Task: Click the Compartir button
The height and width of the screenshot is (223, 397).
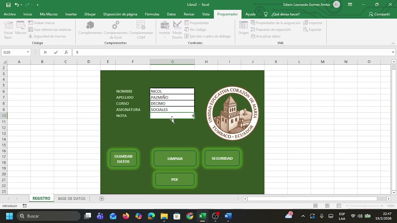Action: click(379, 14)
